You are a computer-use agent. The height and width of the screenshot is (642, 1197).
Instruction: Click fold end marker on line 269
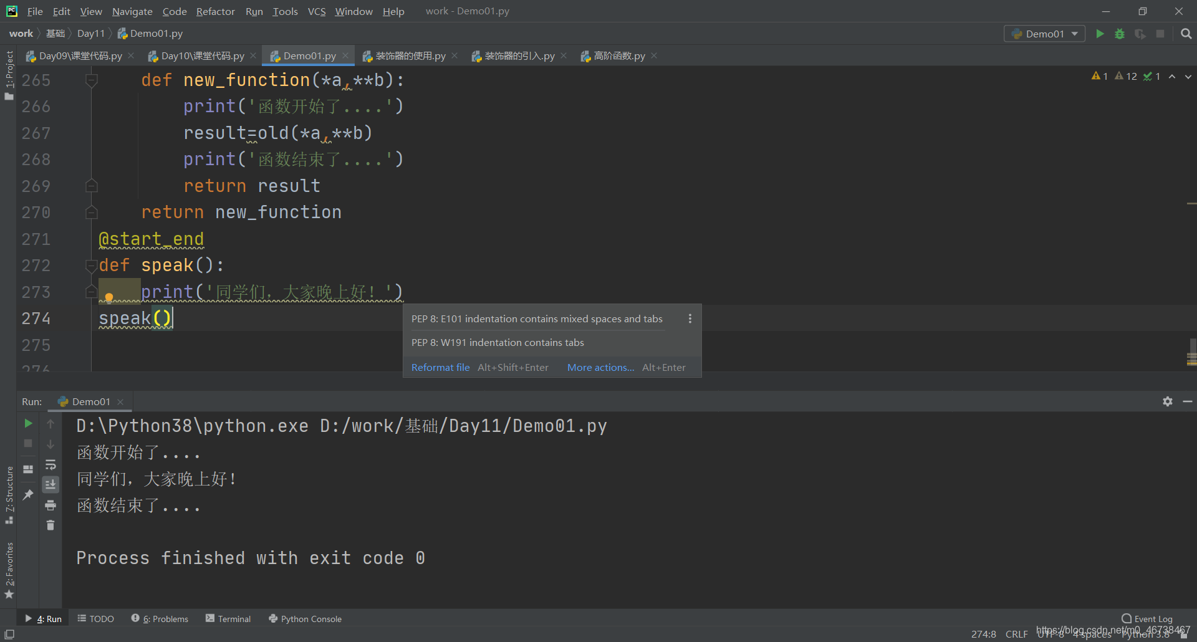point(92,186)
